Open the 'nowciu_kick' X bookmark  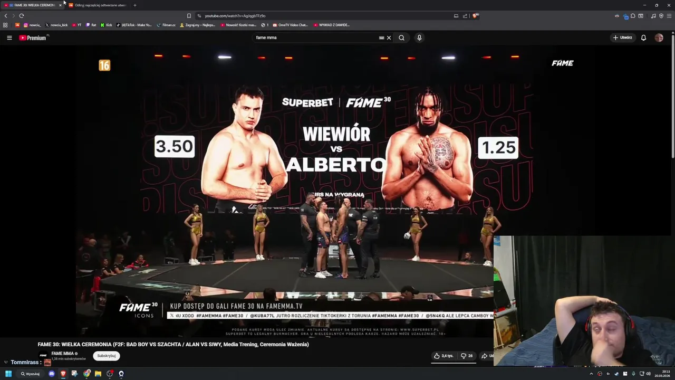click(x=56, y=25)
